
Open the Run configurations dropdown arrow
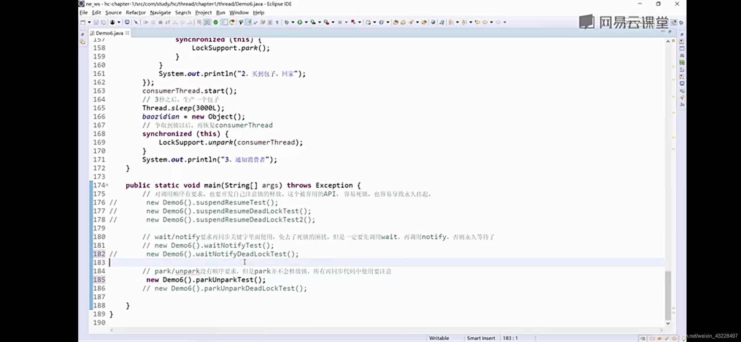[306, 22]
